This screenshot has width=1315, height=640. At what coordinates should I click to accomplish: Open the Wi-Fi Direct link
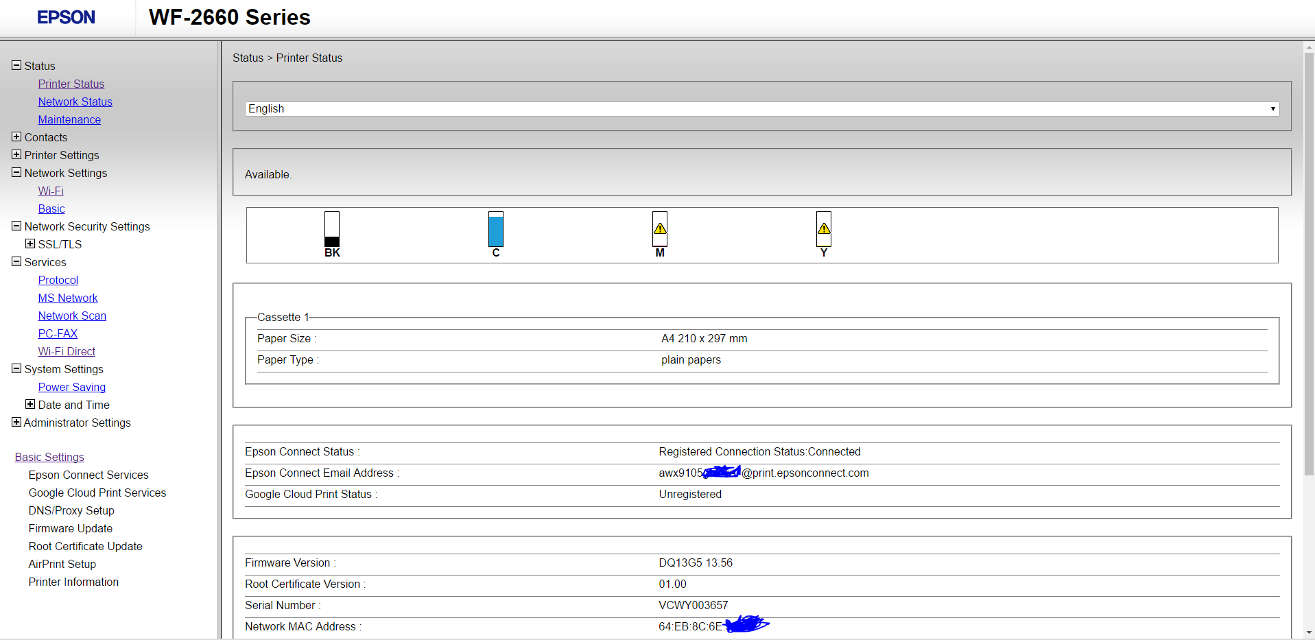(x=67, y=351)
